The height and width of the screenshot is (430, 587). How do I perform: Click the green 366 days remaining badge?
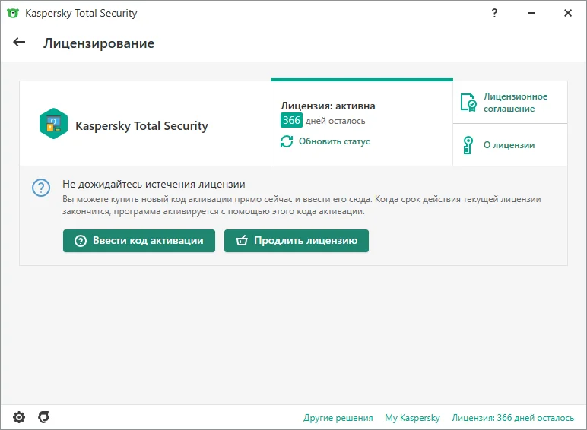coord(291,121)
